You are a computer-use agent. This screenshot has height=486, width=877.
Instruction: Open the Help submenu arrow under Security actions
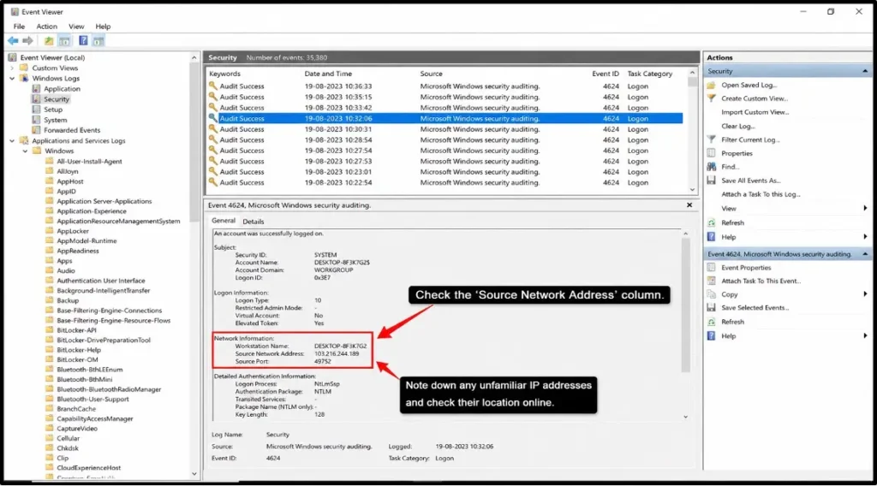coord(865,237)
